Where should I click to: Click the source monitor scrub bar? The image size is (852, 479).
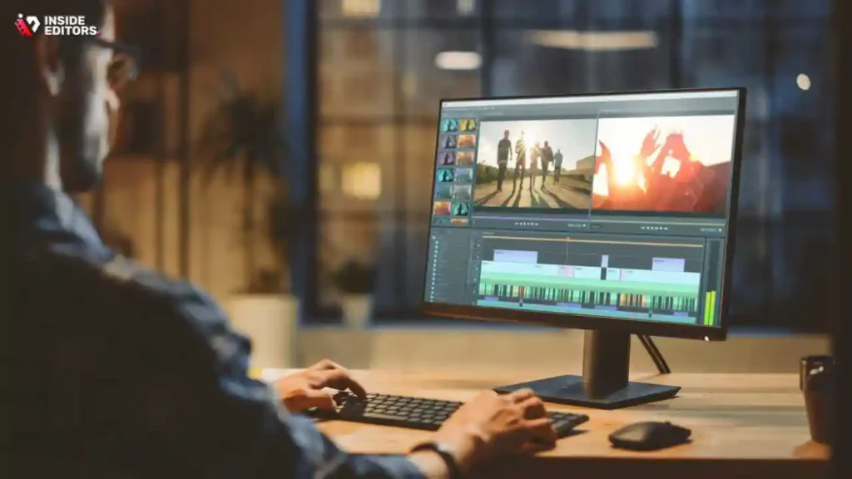530,217
